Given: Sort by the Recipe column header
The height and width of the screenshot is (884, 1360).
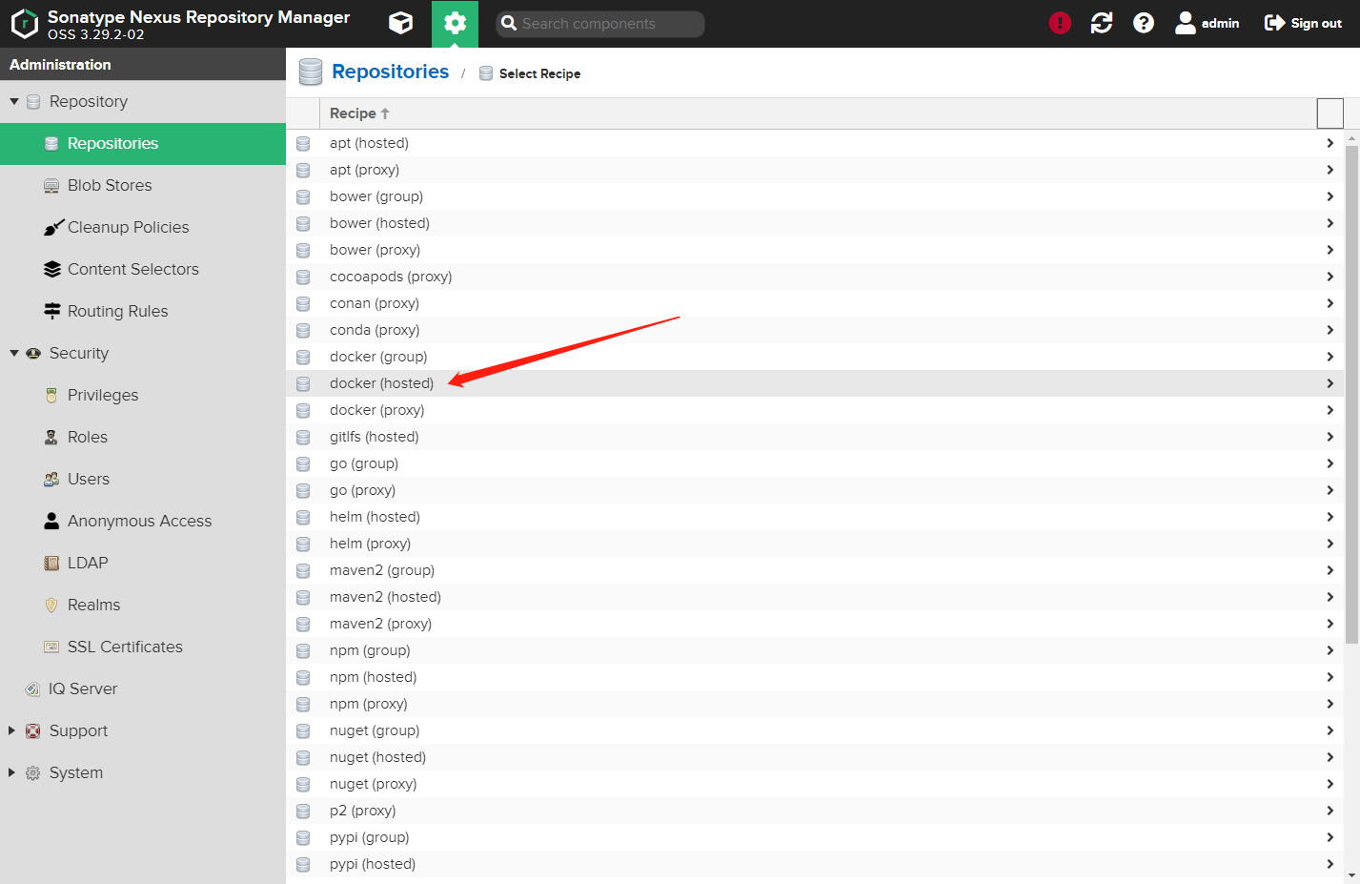Looking at the screenshot, I should (x=818, y=113).
